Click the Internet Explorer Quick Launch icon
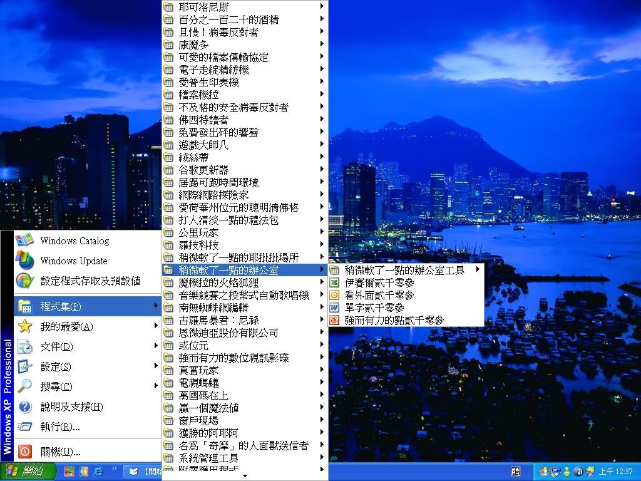 [98, 471]
